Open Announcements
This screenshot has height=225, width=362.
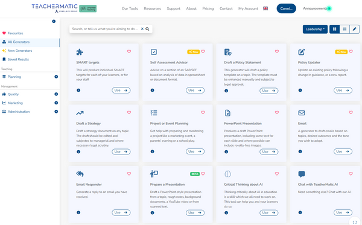[x=315, y=8]
